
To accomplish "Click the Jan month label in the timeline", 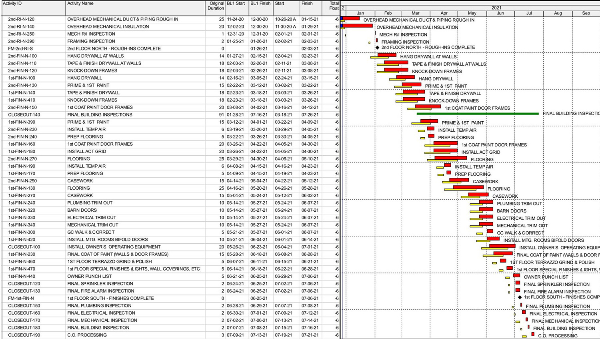I will tap(360, 13).
